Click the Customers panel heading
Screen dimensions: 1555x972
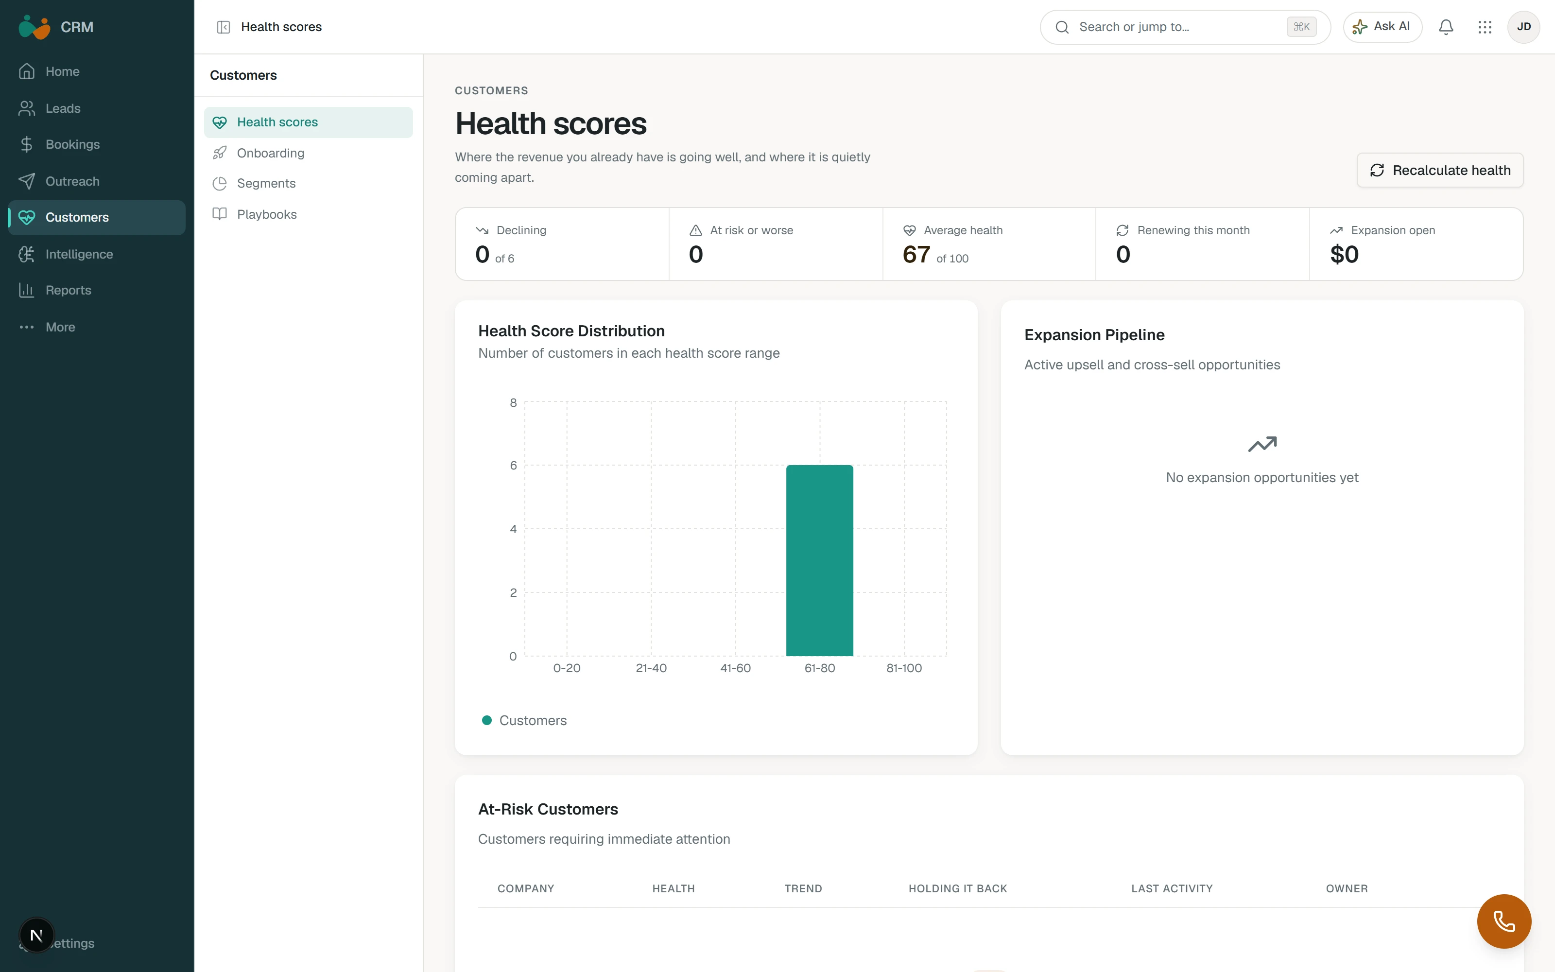point(243,75)
